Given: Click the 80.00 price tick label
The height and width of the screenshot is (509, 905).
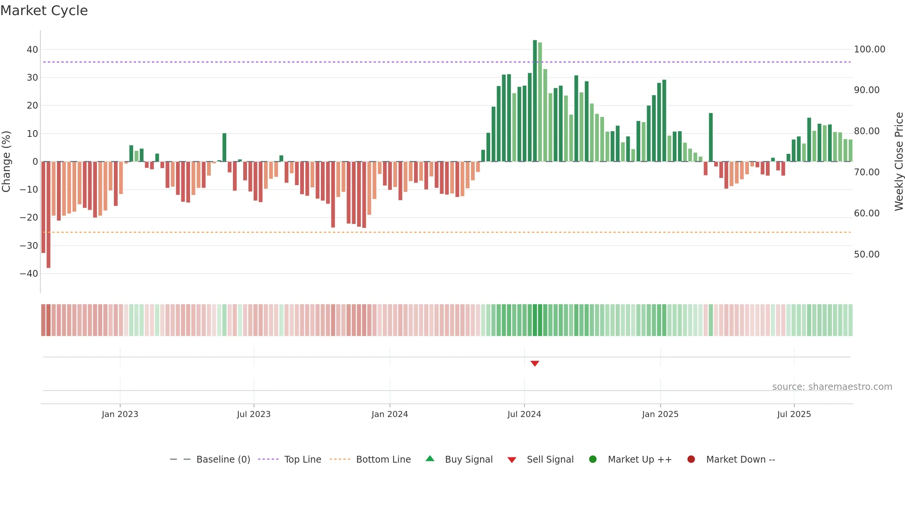Looking at the screenshot, I should tap(867, 131).
